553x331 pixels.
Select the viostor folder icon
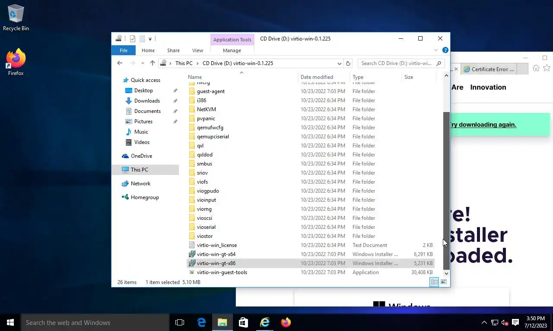(x=192, y=236)
